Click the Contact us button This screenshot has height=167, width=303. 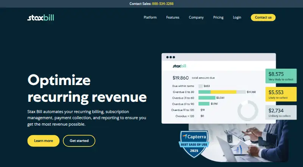(263, 17)
